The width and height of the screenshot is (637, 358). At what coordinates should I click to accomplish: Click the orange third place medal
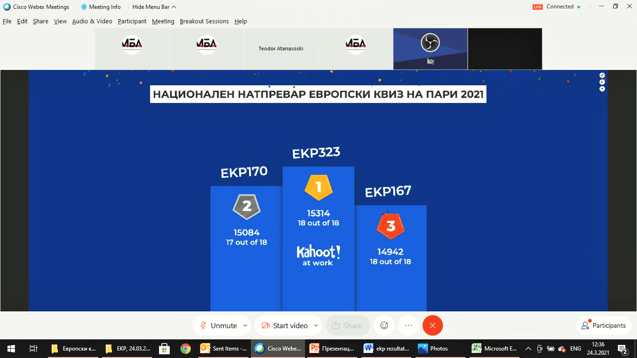coord(391,226)
